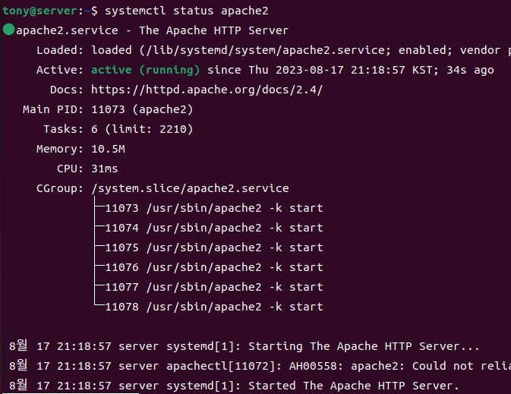Select process 11078 in the CGroup tree
This screenshot has width=511, height=394.
213,307
